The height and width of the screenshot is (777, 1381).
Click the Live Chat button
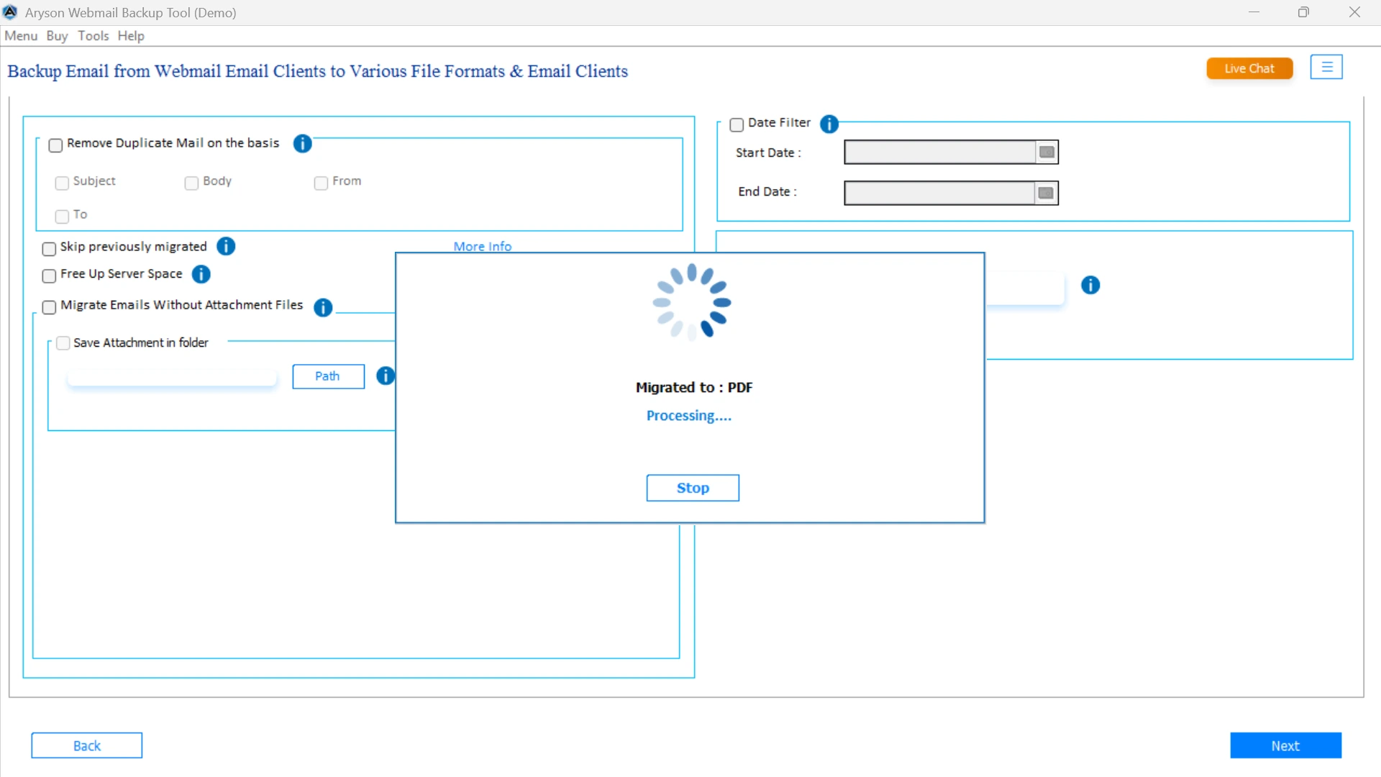click(x=1249, y=68)
